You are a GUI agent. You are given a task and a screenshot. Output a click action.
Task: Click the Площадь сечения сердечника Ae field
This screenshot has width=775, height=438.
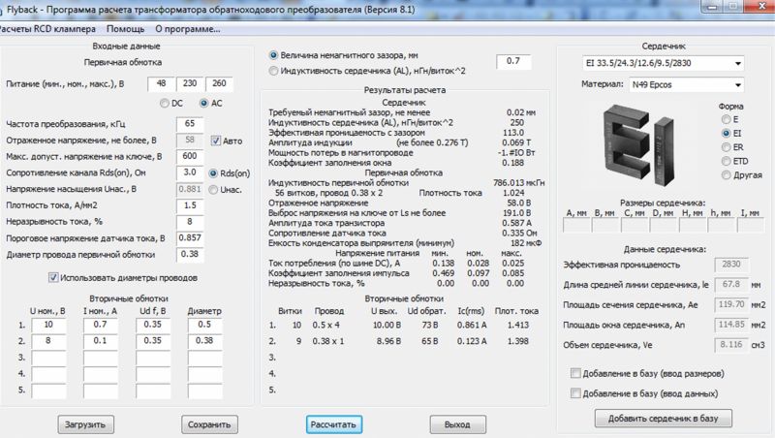tap(731, 304)
